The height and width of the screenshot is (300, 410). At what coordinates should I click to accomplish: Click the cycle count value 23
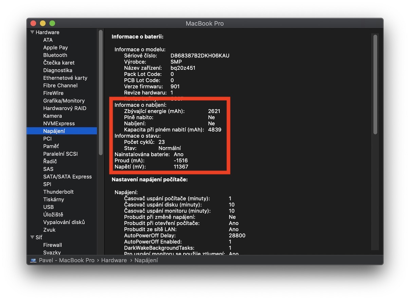click(x=162, y=142)
